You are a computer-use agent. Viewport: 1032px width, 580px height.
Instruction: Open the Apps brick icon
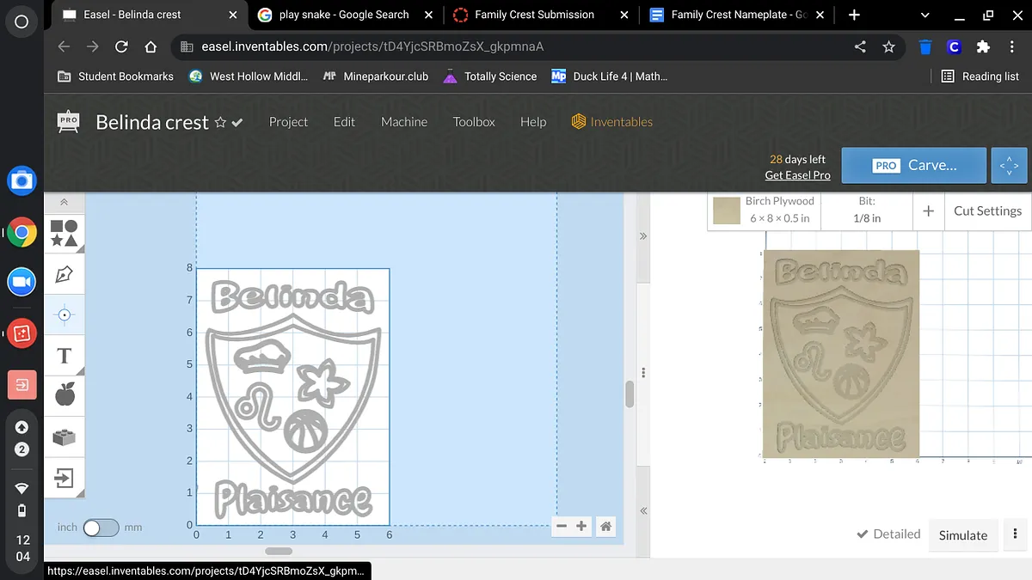(x=64, y=437)
